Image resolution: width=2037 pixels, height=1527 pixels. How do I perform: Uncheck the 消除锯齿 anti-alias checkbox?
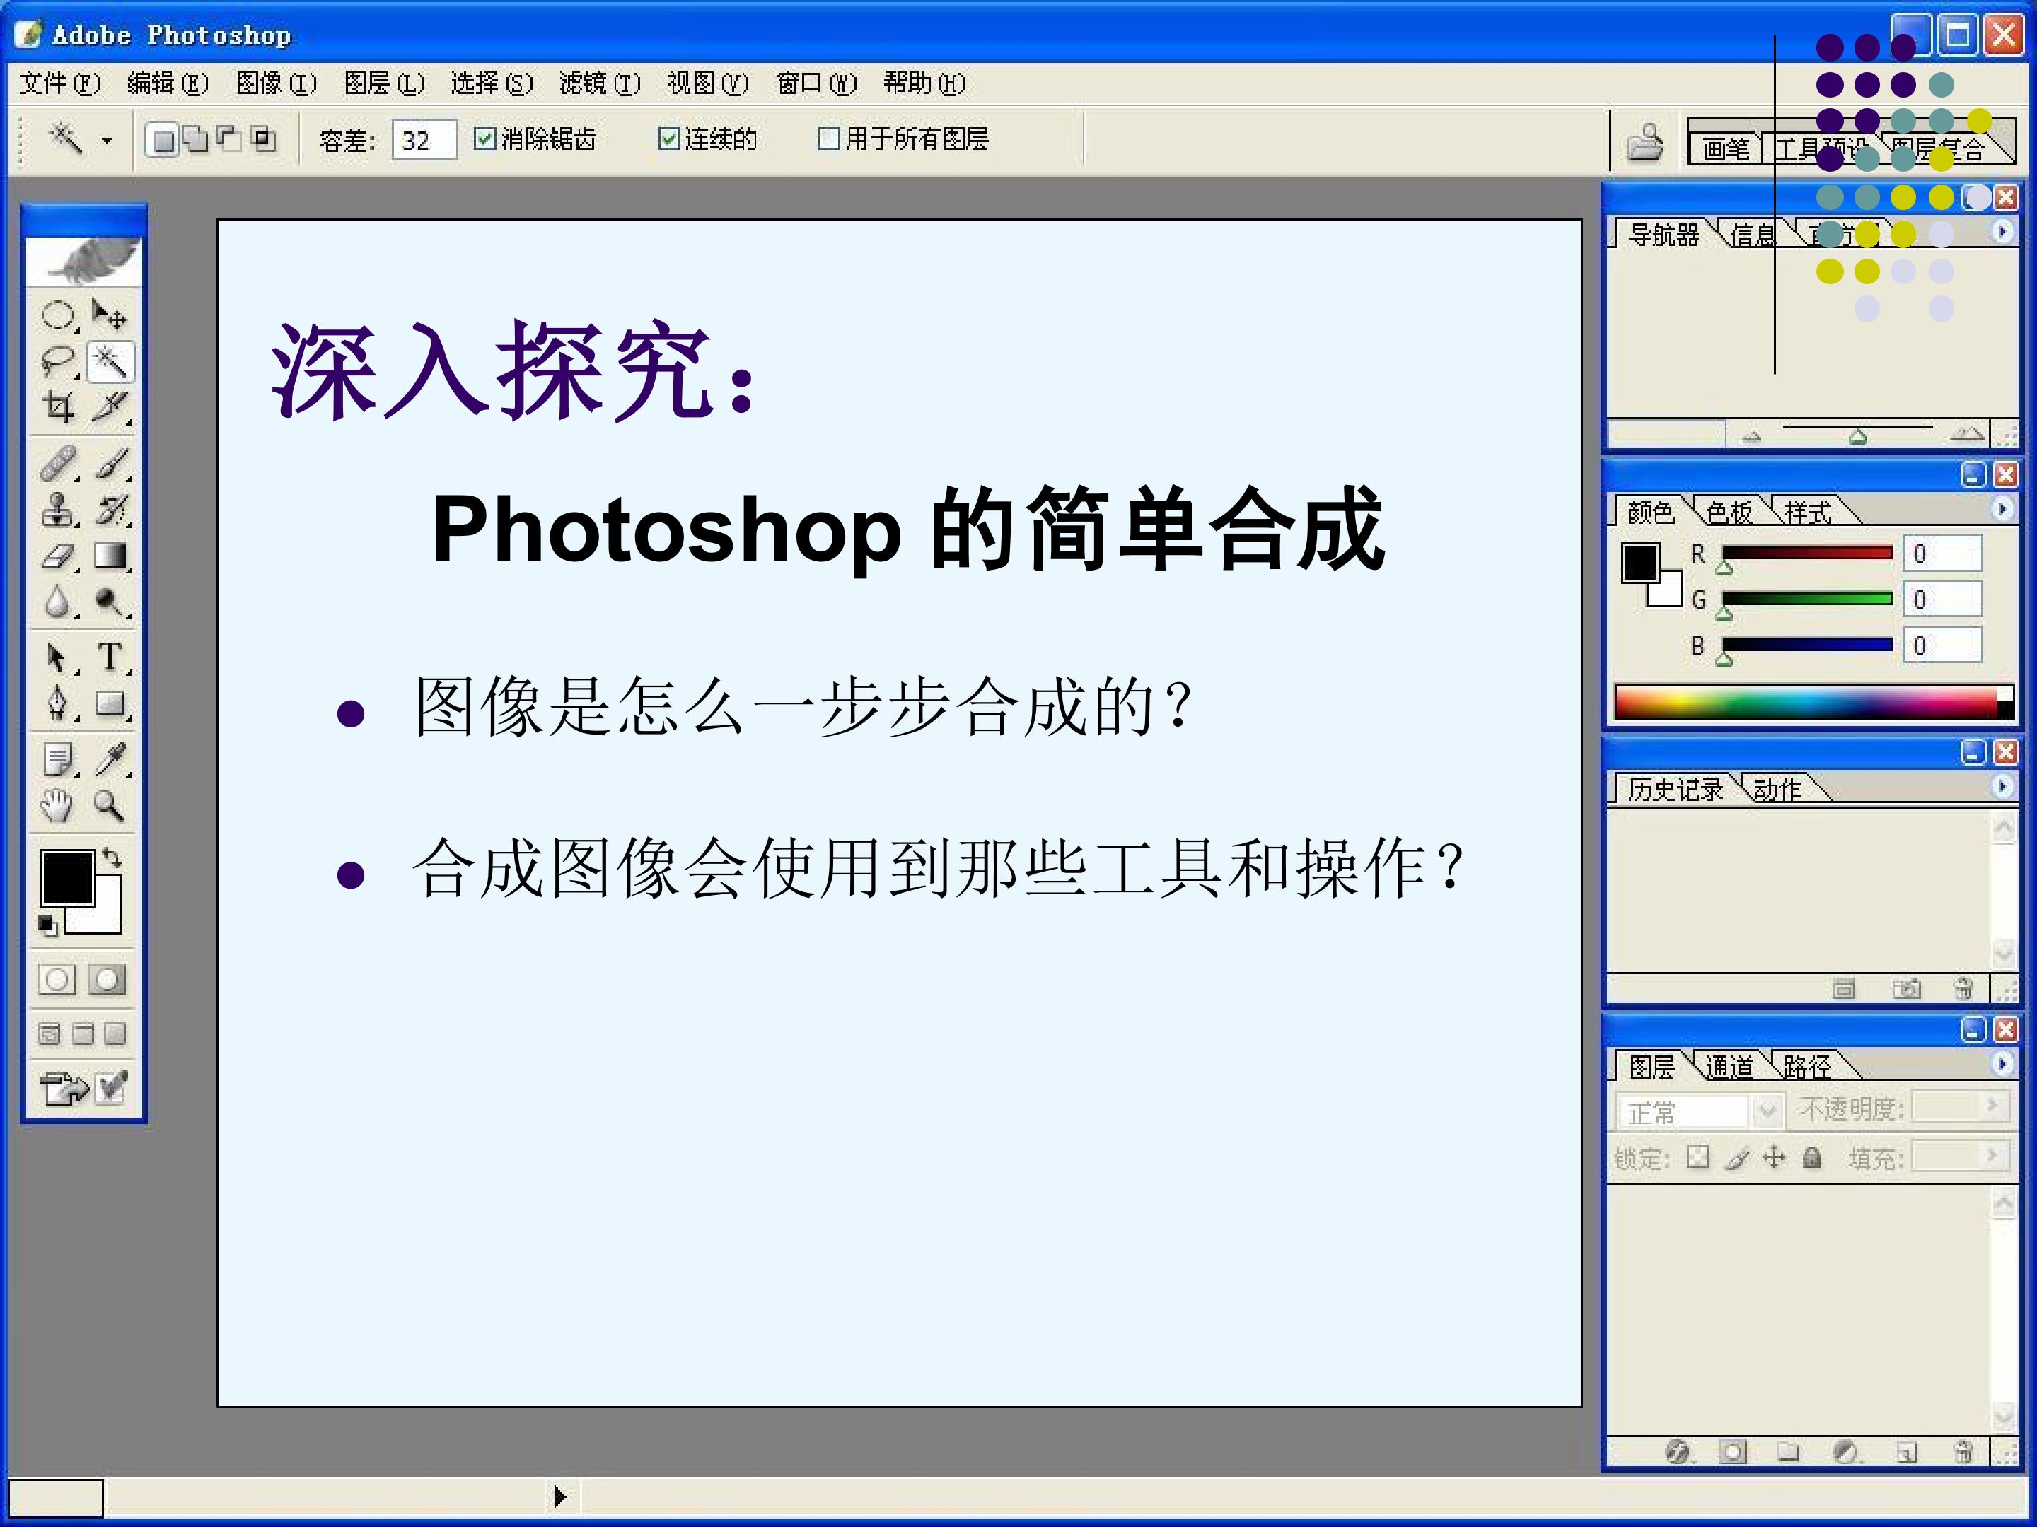tap(484, 139)
